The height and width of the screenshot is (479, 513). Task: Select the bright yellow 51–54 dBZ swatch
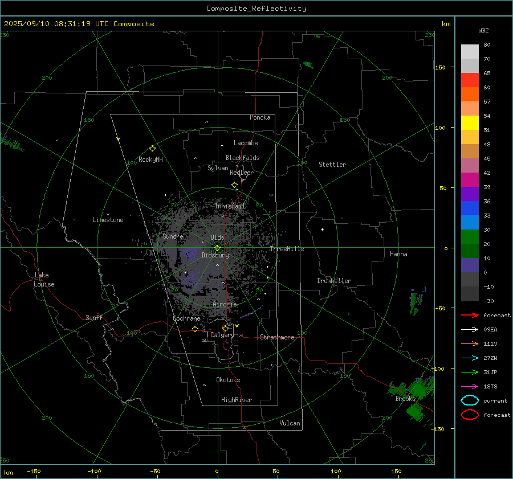(x=470, y=122)
